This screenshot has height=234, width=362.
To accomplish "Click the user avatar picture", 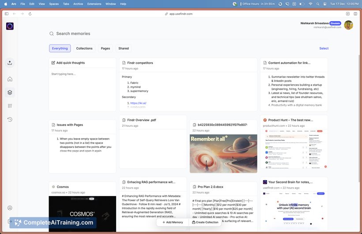I will coord(348,25).
